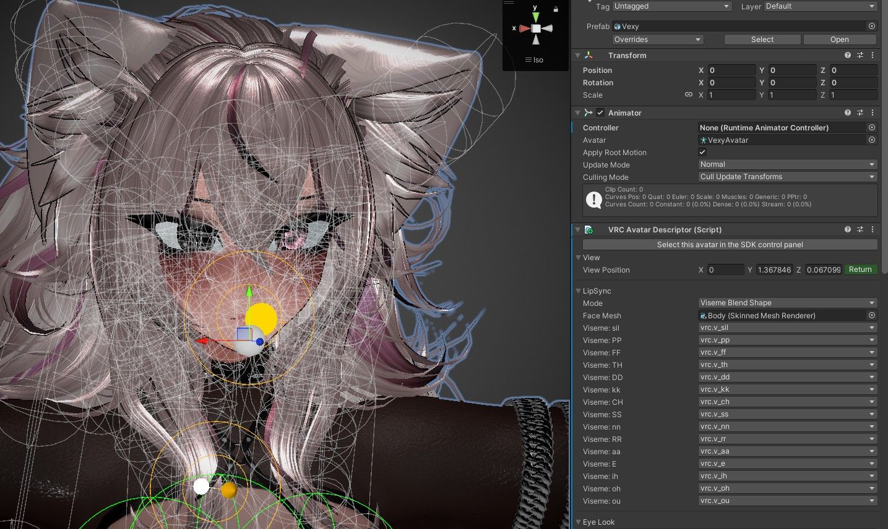Open the scene gizmo hamburger menu
Image resolution: width=888 pixels, height=529 pixels.
(x=508, y=2)
